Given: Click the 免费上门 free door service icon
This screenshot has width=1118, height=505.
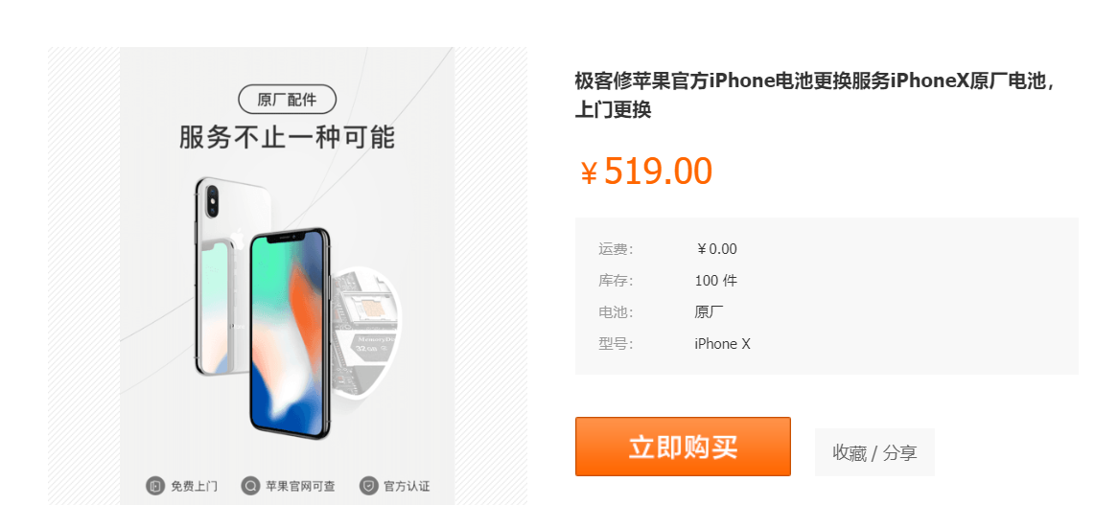Looking at the screenshot, I should coord(155,487).
